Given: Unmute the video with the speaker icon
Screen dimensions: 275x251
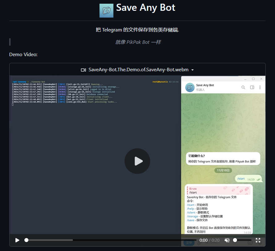Looking at the screenshot, I should tap(227, 240).
